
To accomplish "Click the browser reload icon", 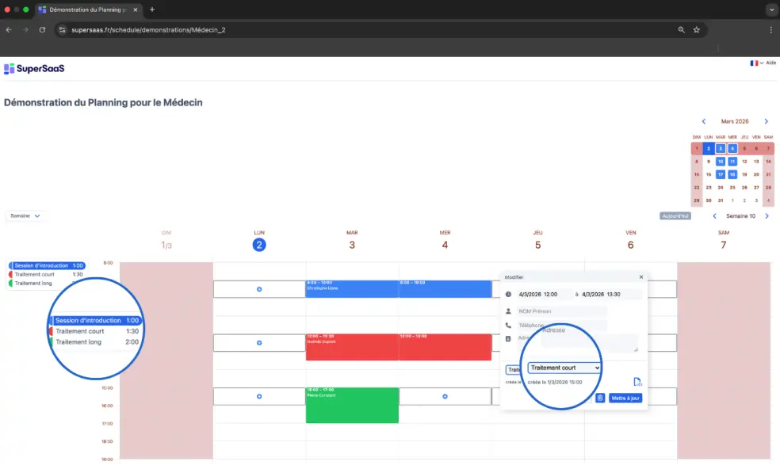I will (42, 29).
